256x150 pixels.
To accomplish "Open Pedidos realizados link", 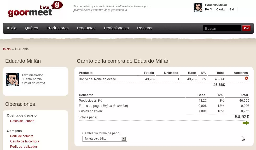I will [24, 147].
